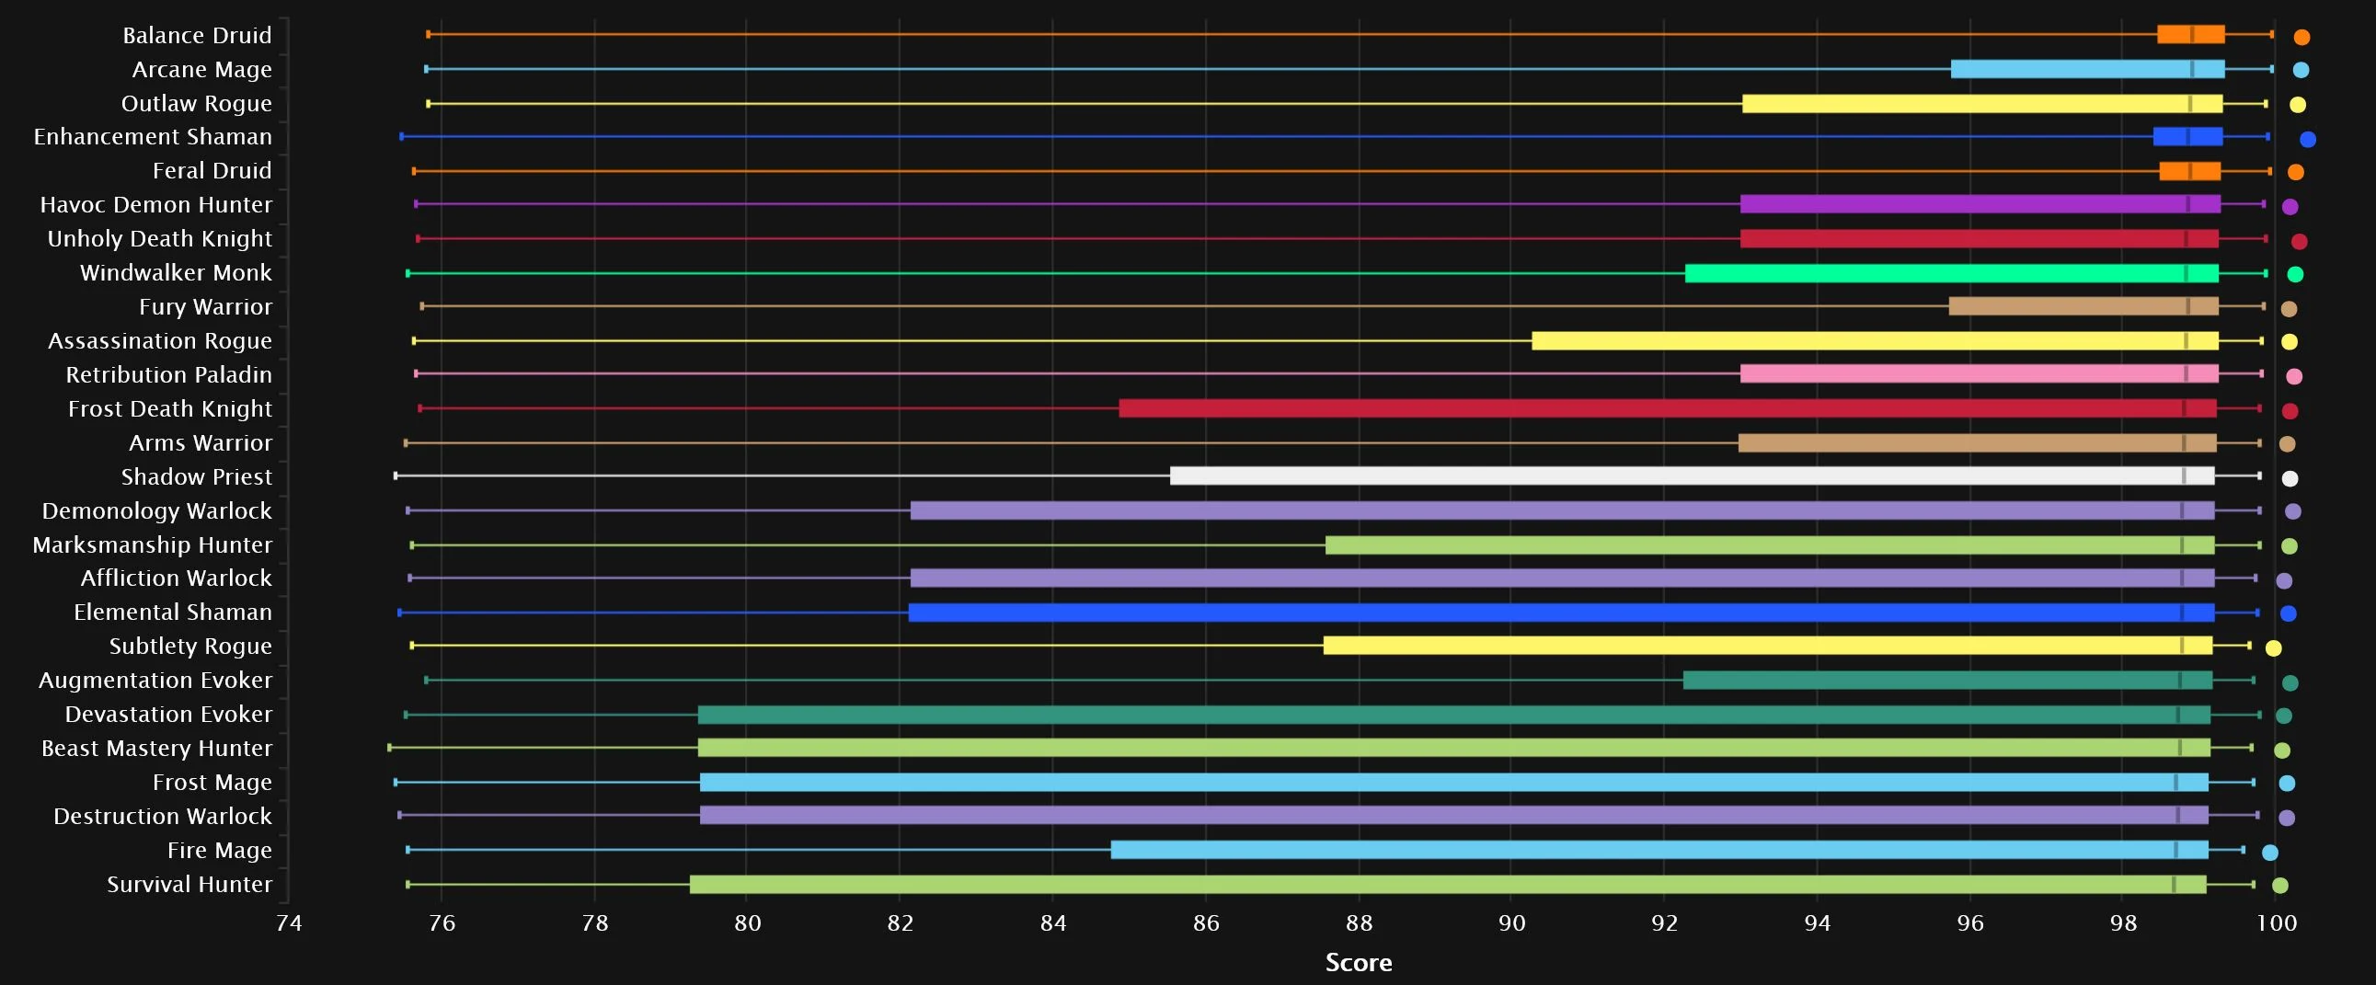Click the Subtlety Rogue yellow outlier dot
The image size is (2376, 985).
click(x=2274, y=648)
